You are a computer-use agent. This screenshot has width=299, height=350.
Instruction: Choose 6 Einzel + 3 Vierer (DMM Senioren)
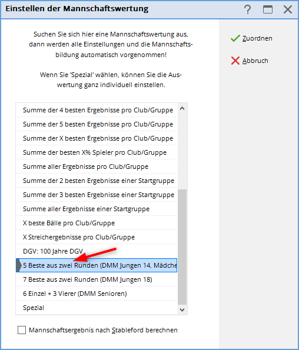[97, 294]
